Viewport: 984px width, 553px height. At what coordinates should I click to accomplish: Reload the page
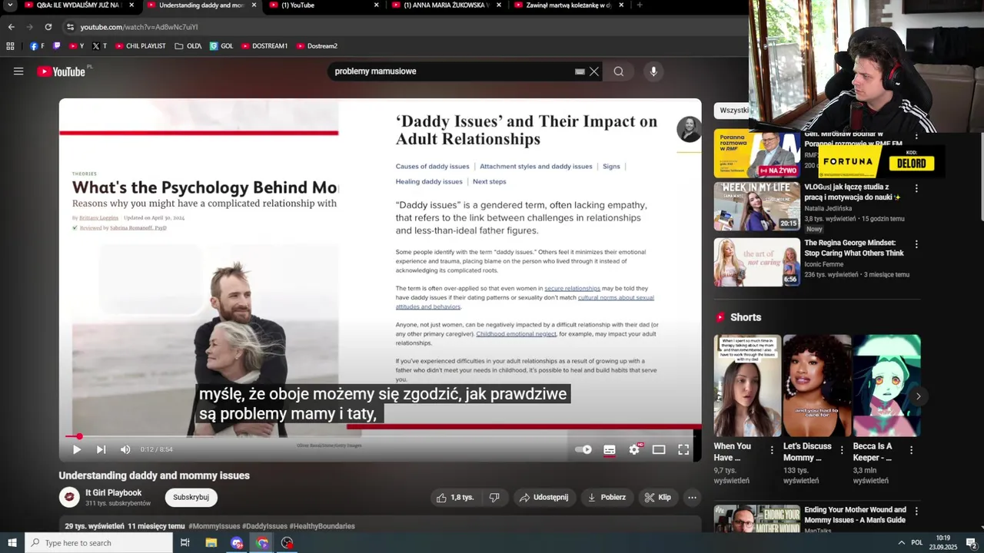point(48,27)
